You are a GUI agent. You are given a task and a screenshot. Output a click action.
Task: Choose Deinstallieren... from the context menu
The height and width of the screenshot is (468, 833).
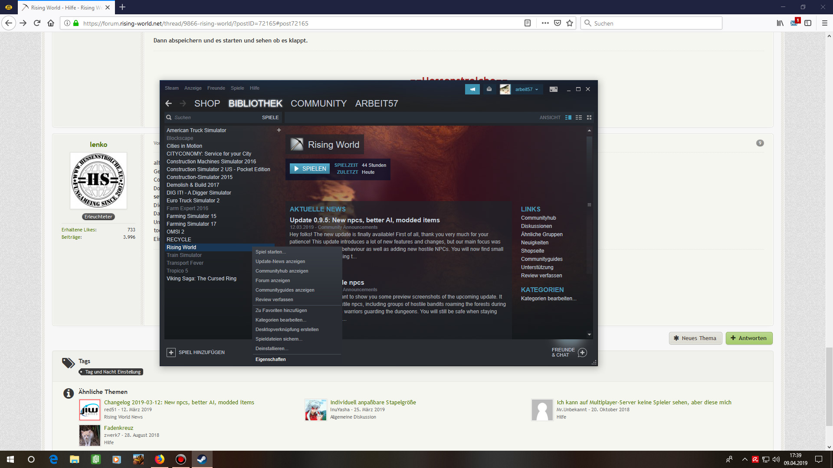272,348
